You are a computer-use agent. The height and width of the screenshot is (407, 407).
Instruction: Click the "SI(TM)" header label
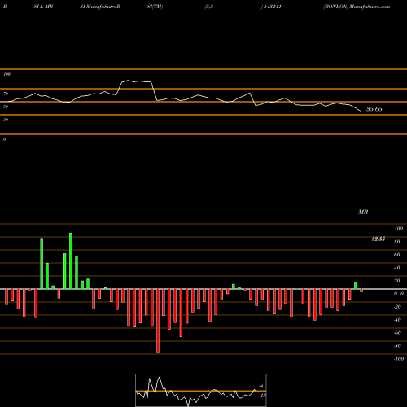(155, 7)
